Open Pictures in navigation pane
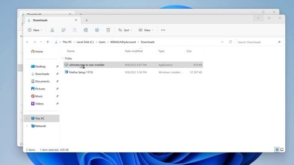The image size is (294, 165). 38,88
